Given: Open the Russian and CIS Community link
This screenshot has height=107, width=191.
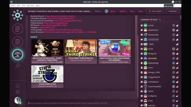Looking at the screenshot, I should [68, 21].
